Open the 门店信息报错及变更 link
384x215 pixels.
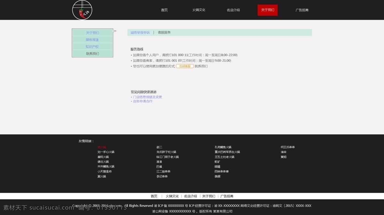[x=148, y=97]
